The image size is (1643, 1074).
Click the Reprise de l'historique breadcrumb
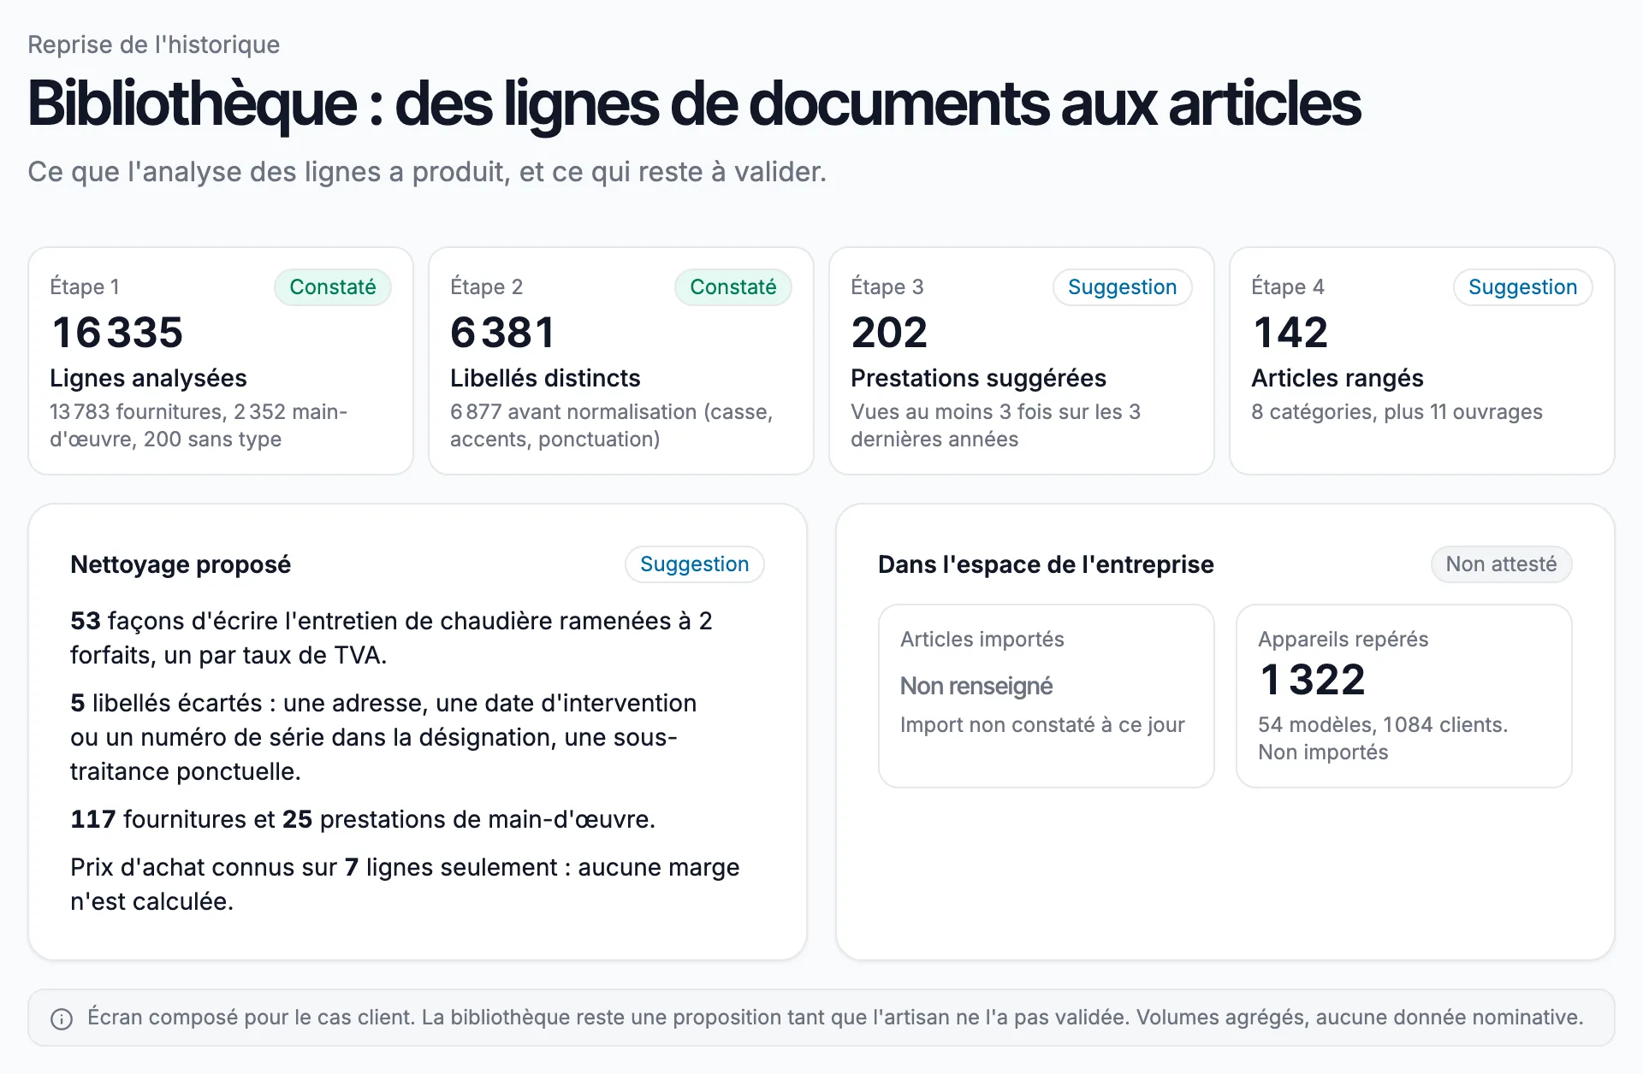[x=154, y=44]
